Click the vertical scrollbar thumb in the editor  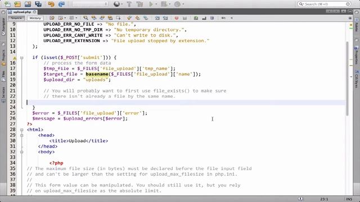tap(347, 79)
